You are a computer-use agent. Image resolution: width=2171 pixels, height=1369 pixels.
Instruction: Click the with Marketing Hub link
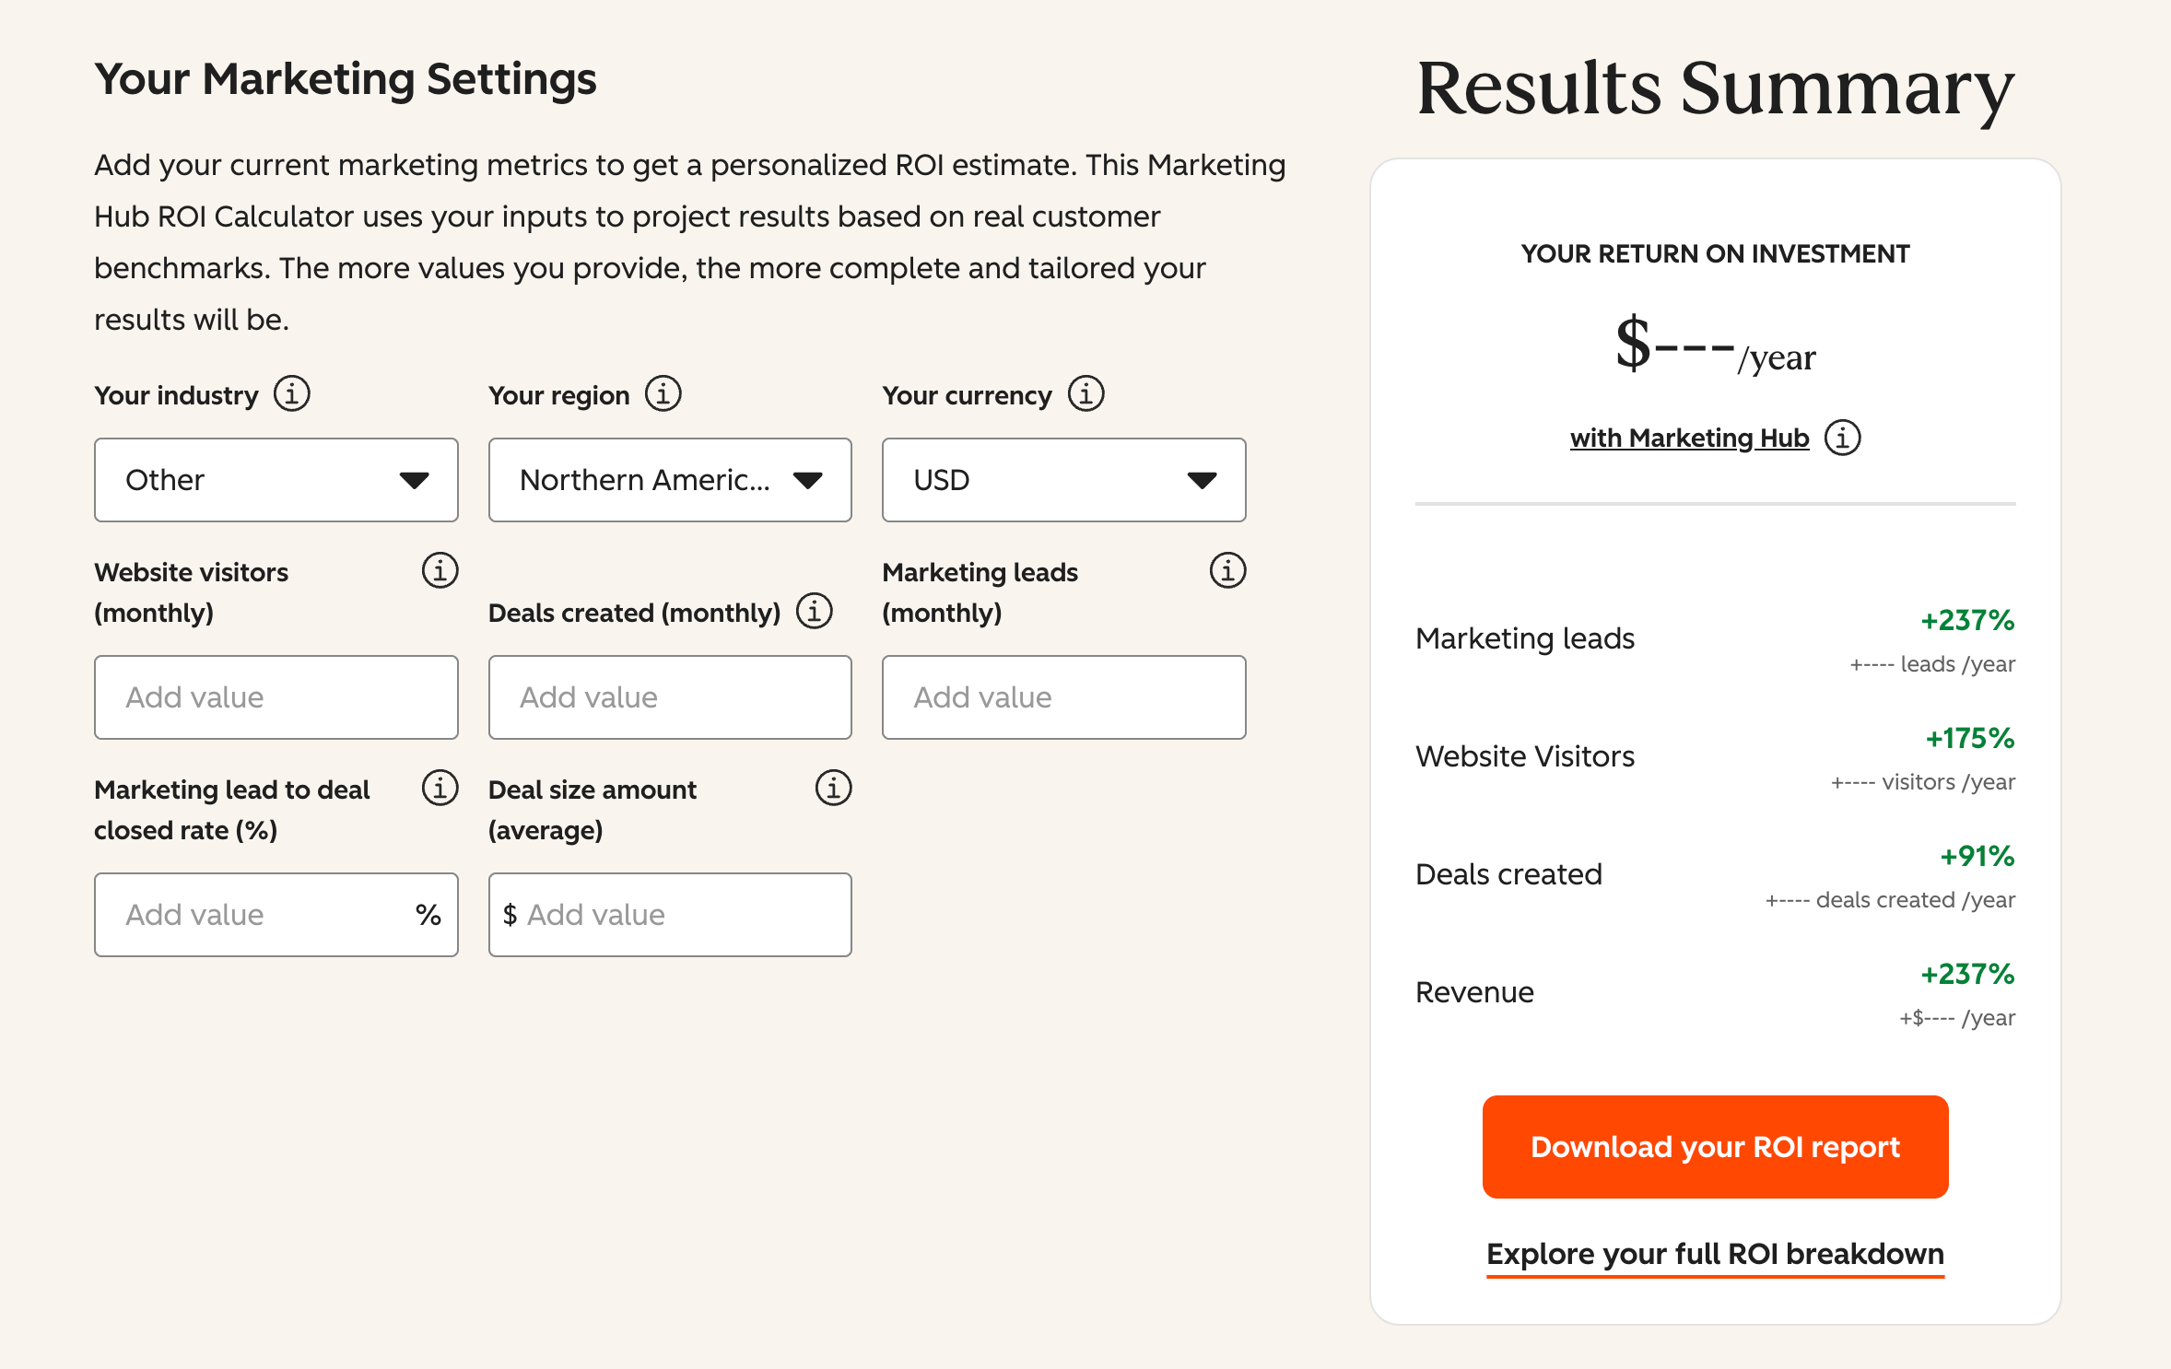click(x=1688, y=438)
